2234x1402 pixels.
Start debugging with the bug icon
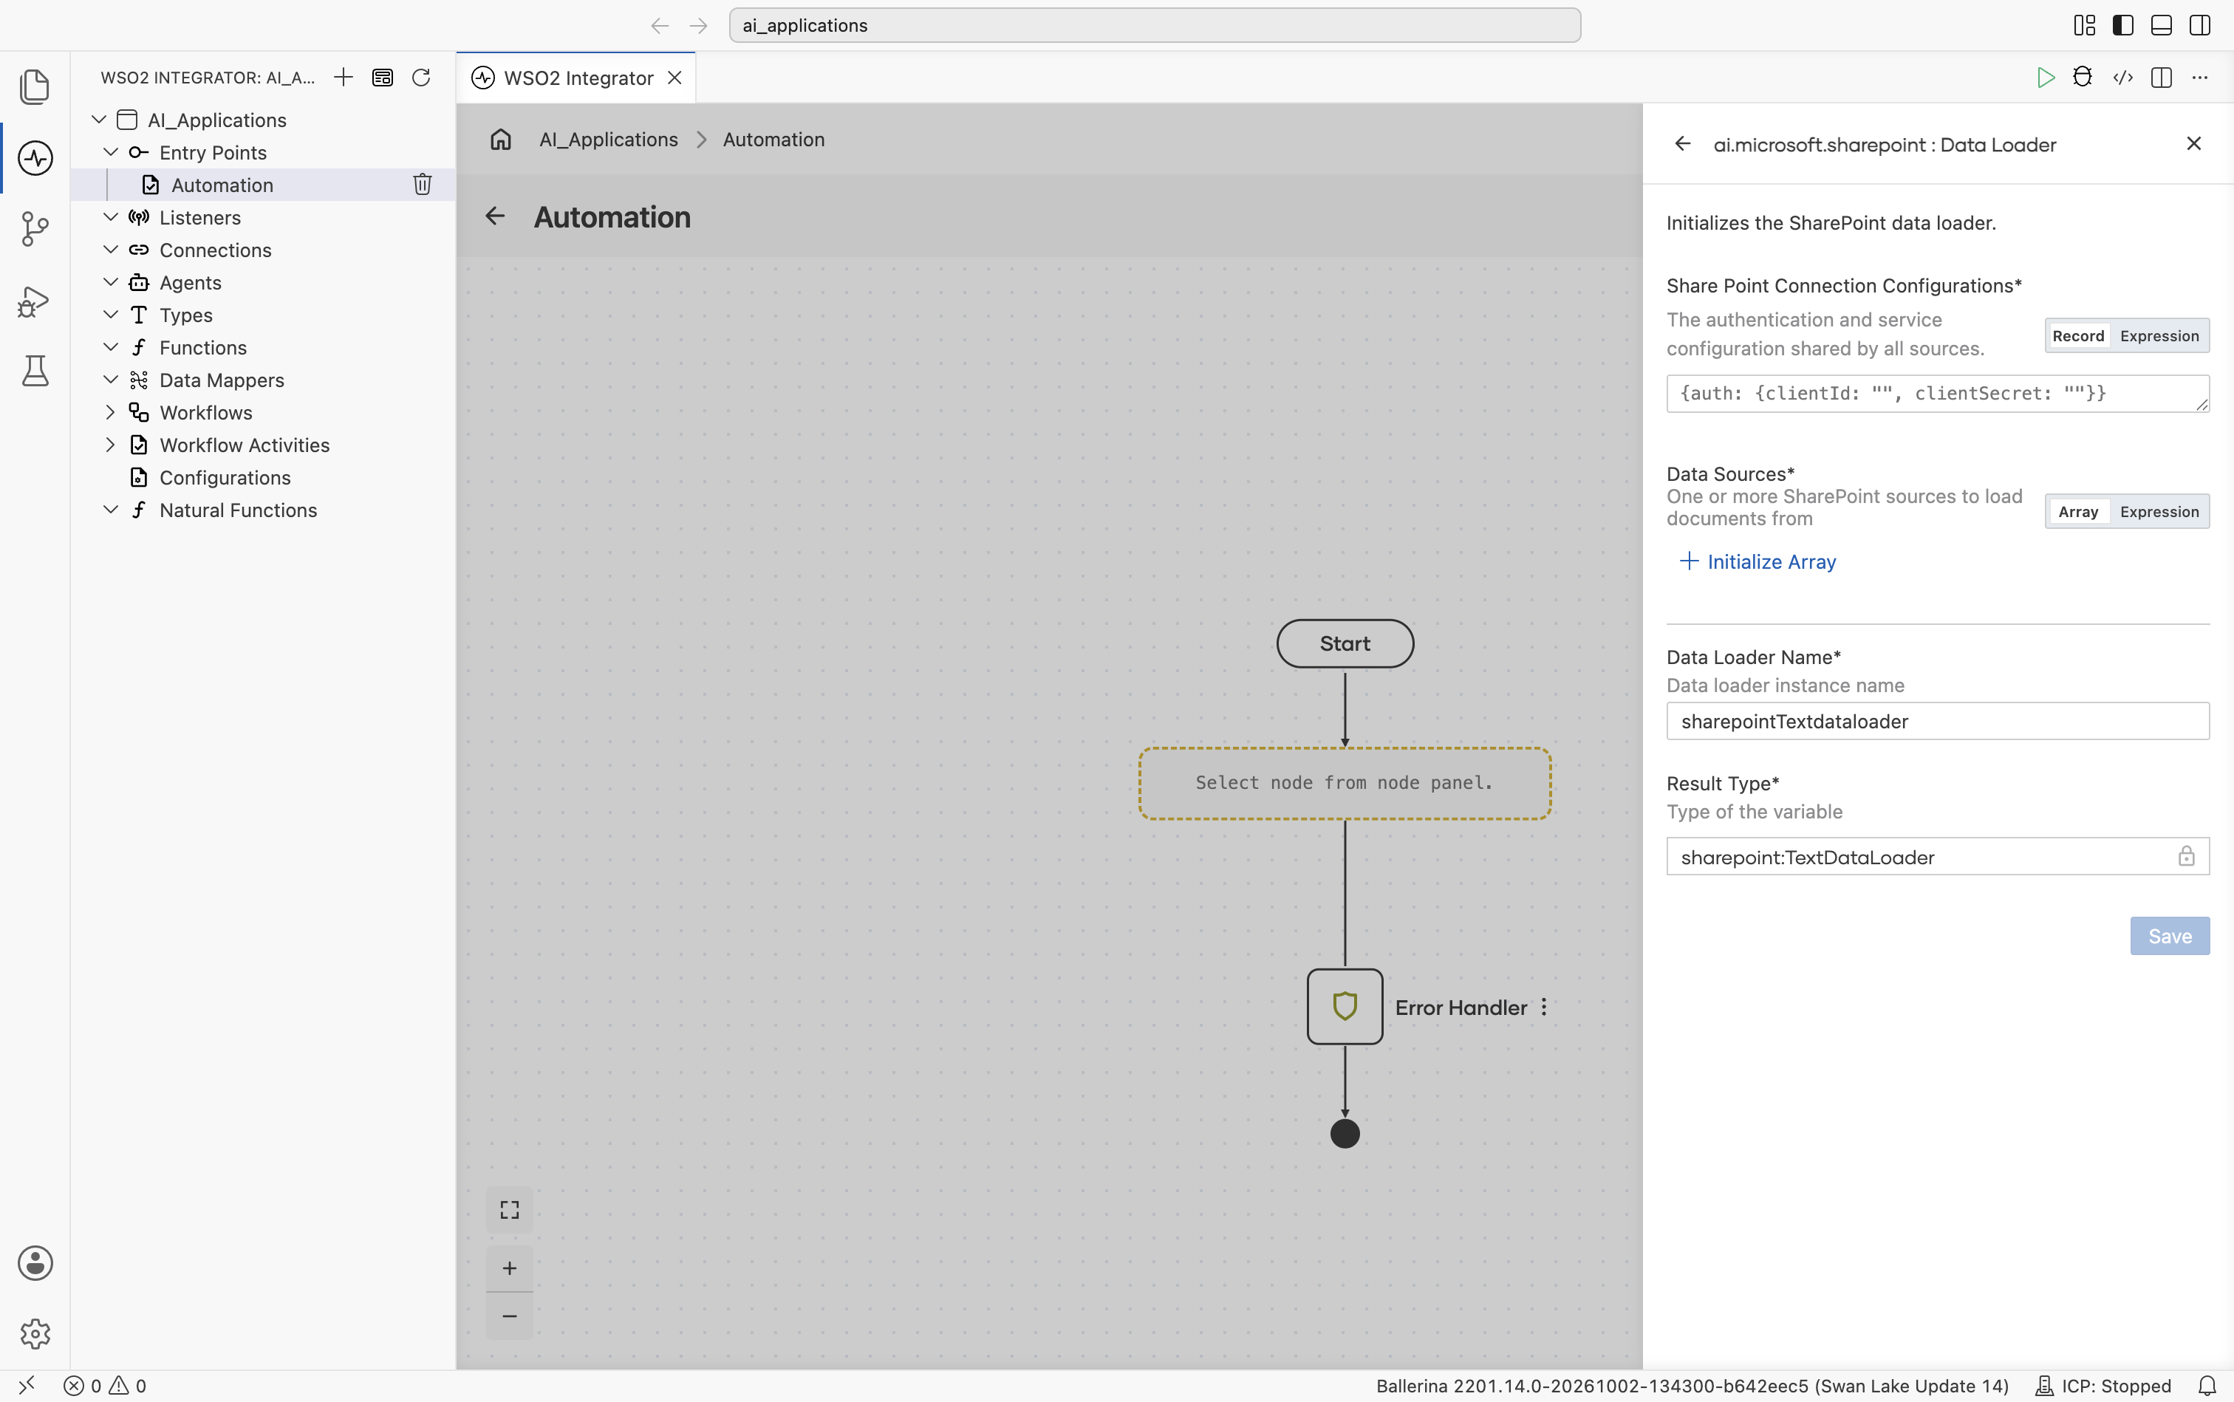click(x=2083, y=77)
